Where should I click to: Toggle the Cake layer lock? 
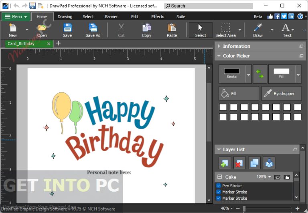(x=287, y=177)
